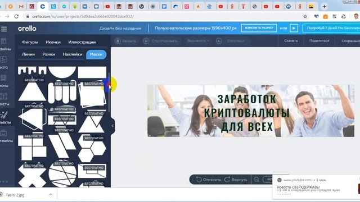Open a new browser tab
The image size is (360, 202).
coord(324,6)
